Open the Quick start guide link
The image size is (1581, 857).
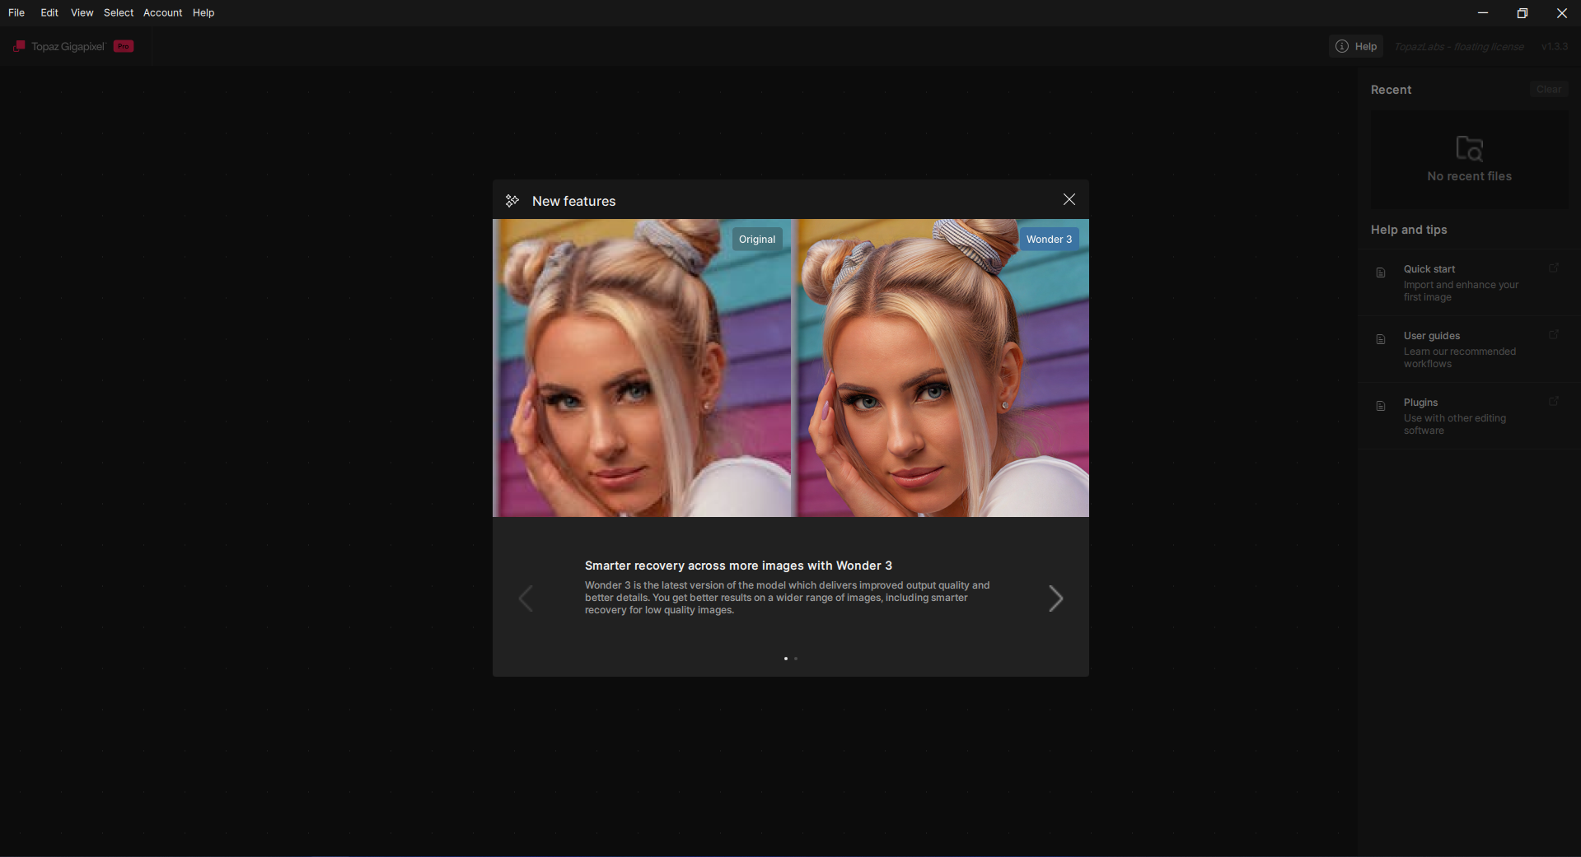pos(1470,282)
